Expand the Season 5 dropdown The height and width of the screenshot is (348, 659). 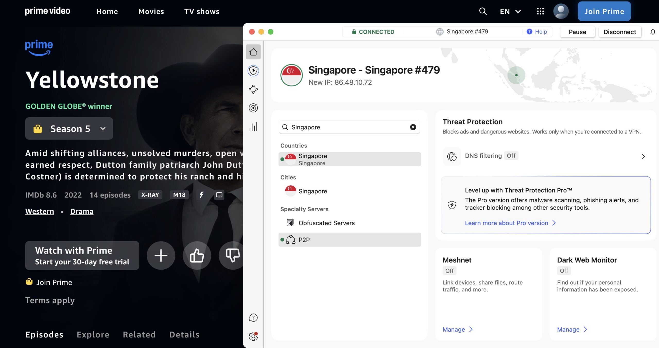69,129
